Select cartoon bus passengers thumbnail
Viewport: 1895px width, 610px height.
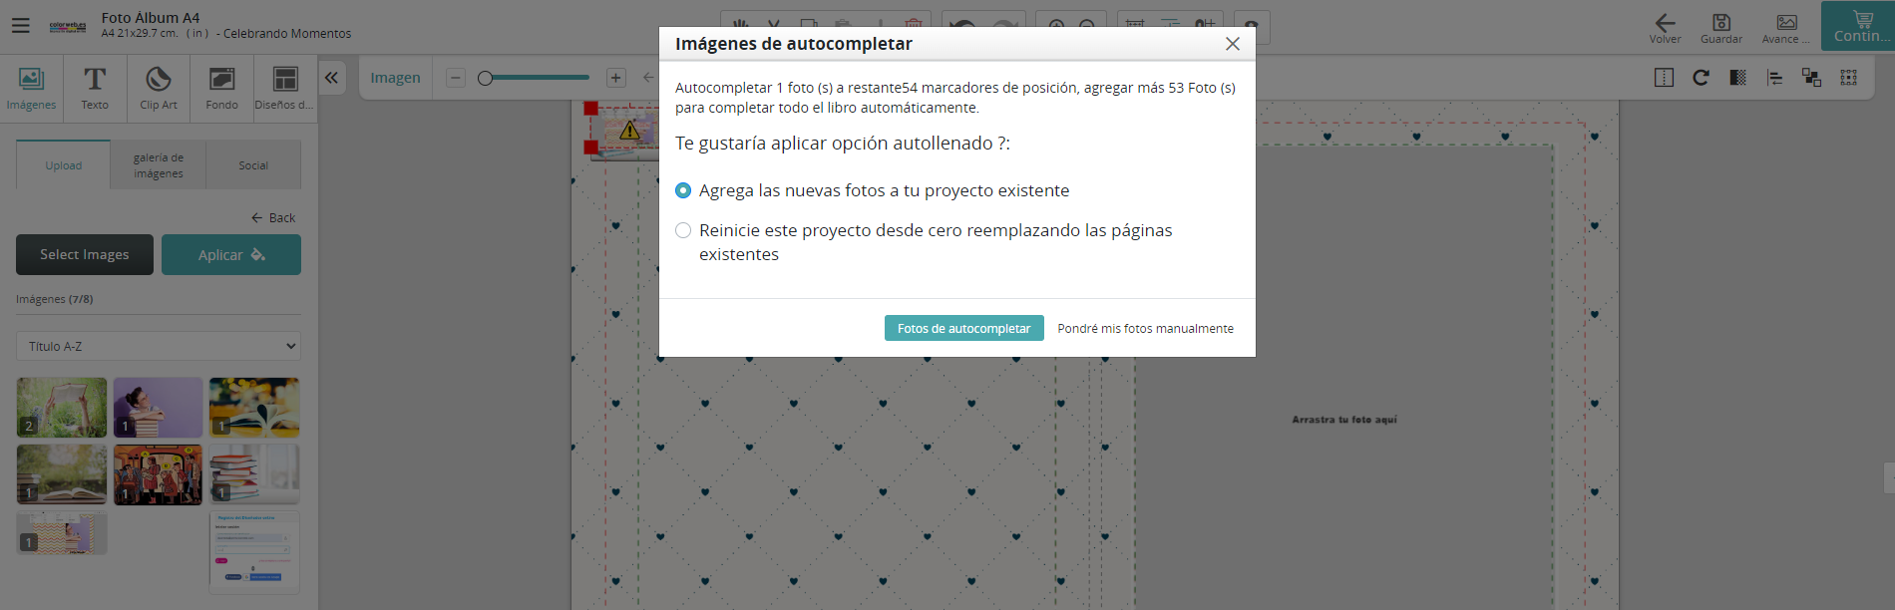pos(158,474)
